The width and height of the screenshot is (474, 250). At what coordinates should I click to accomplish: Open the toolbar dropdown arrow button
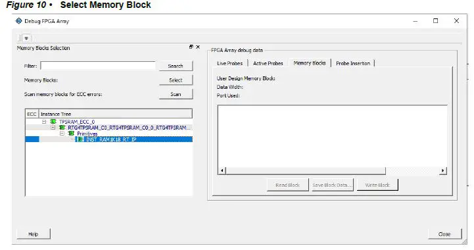pyautogui.click(x=26, y=38)
